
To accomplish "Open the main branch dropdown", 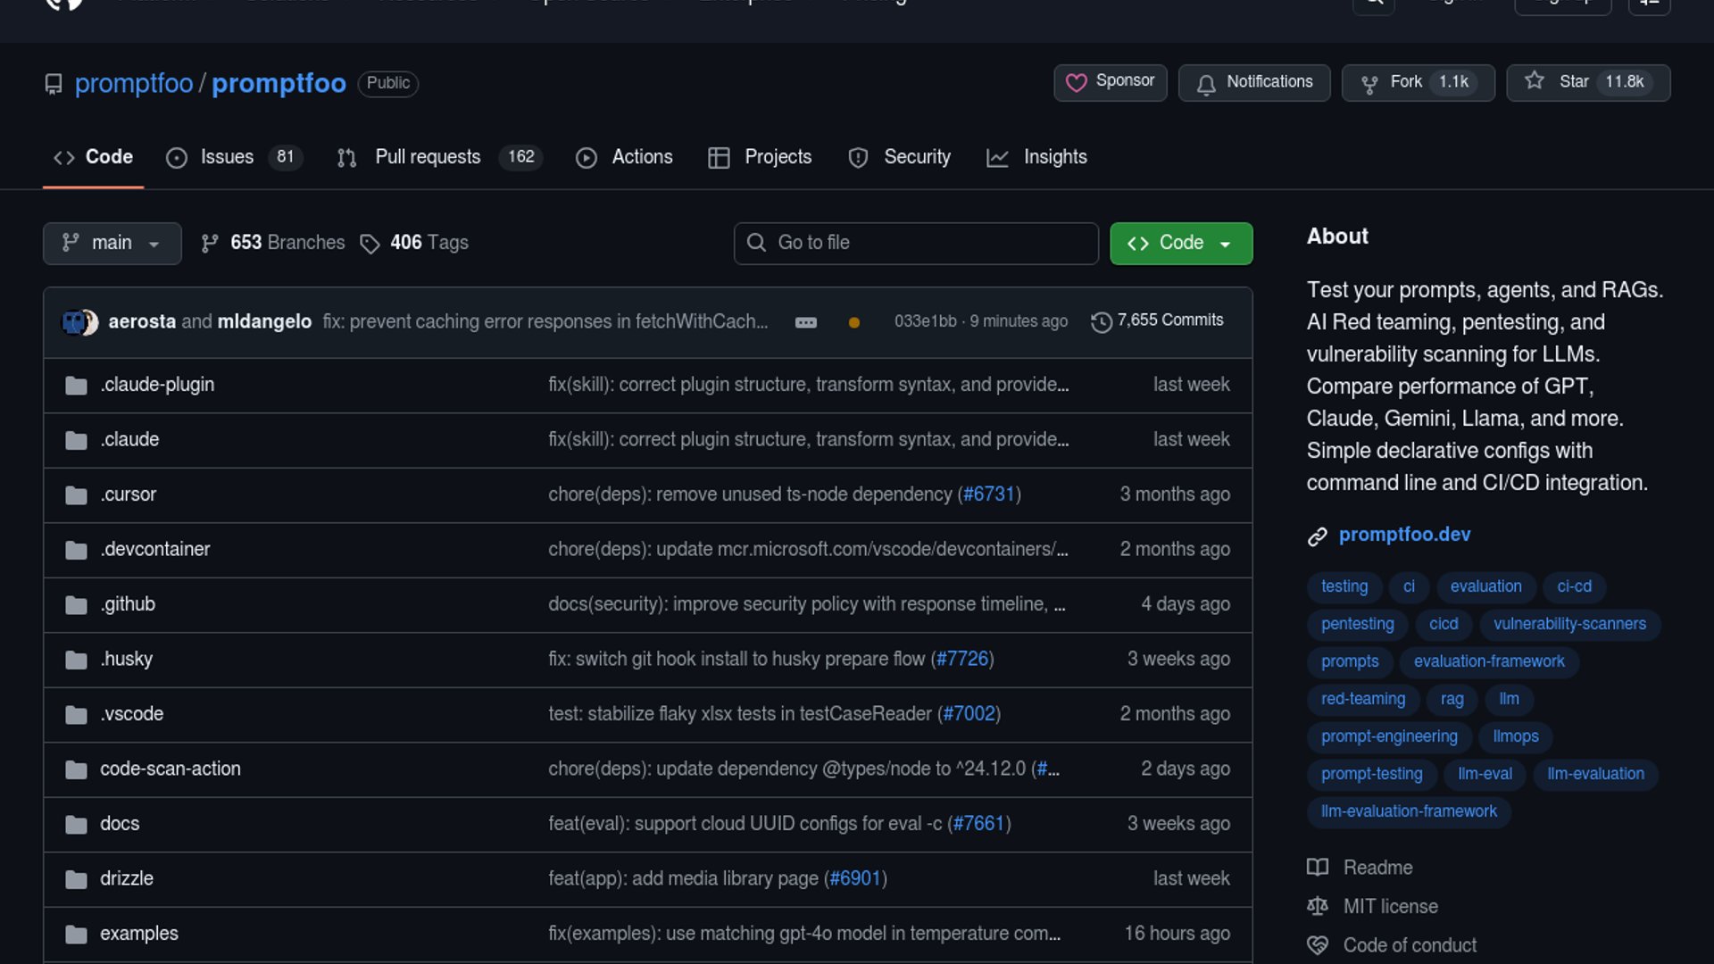I will pyautogui.click(x=112, y=243).
